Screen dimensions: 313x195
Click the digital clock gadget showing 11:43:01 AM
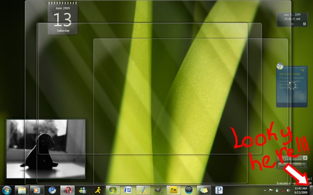[x=292, y=19]
